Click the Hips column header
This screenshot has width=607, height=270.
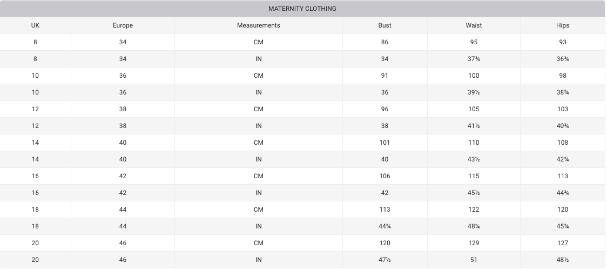563,25
